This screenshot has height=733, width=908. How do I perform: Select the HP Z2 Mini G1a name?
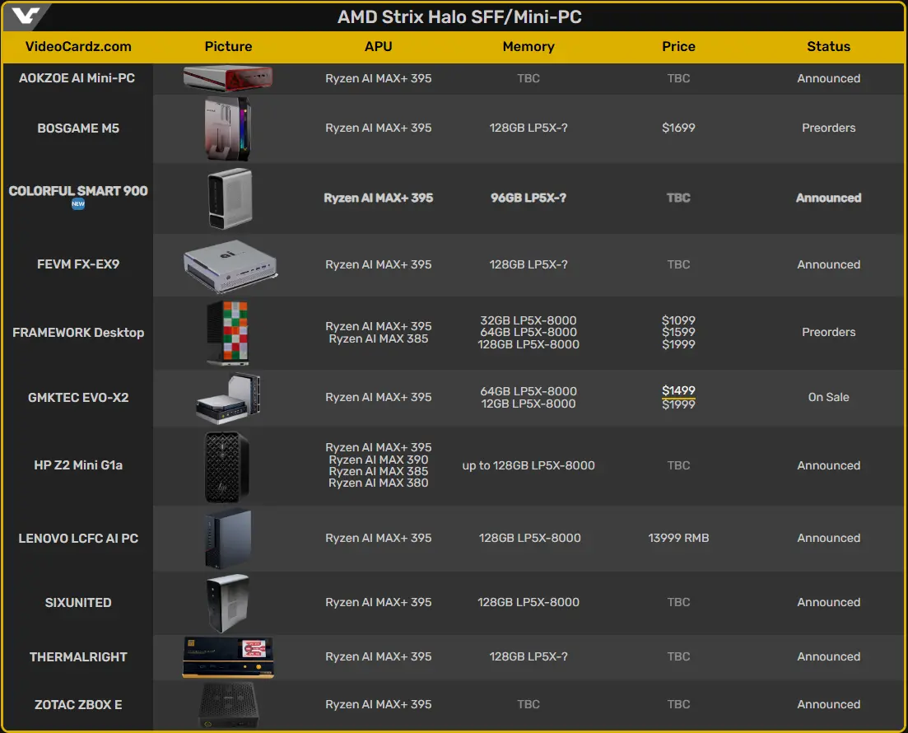(x=78, y=465)
